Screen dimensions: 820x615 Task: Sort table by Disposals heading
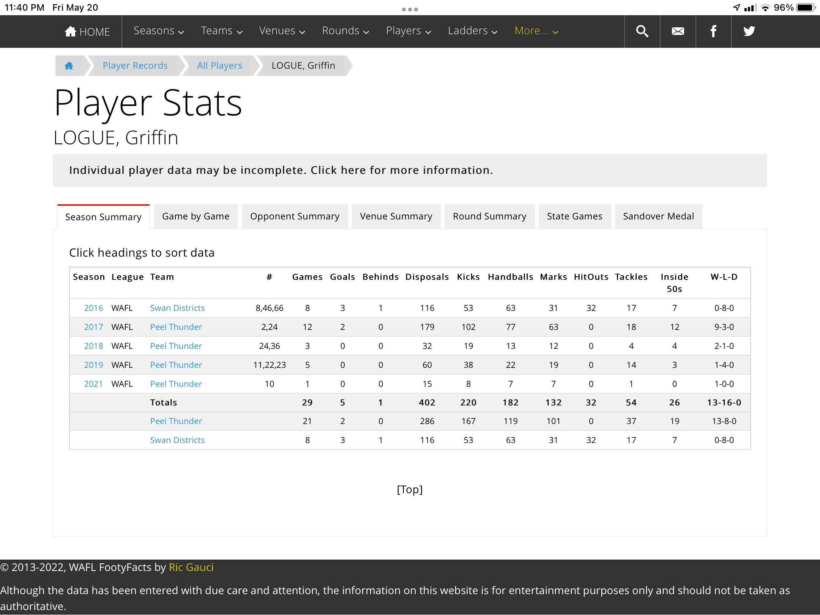(427, 277)
